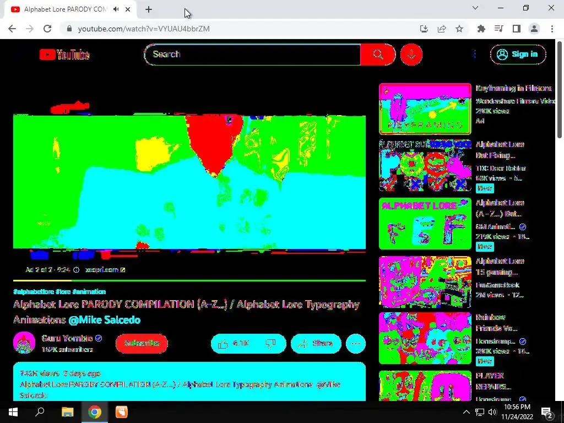
Task: Like the video with thumbs up
Action: click(x=233, y=344)
